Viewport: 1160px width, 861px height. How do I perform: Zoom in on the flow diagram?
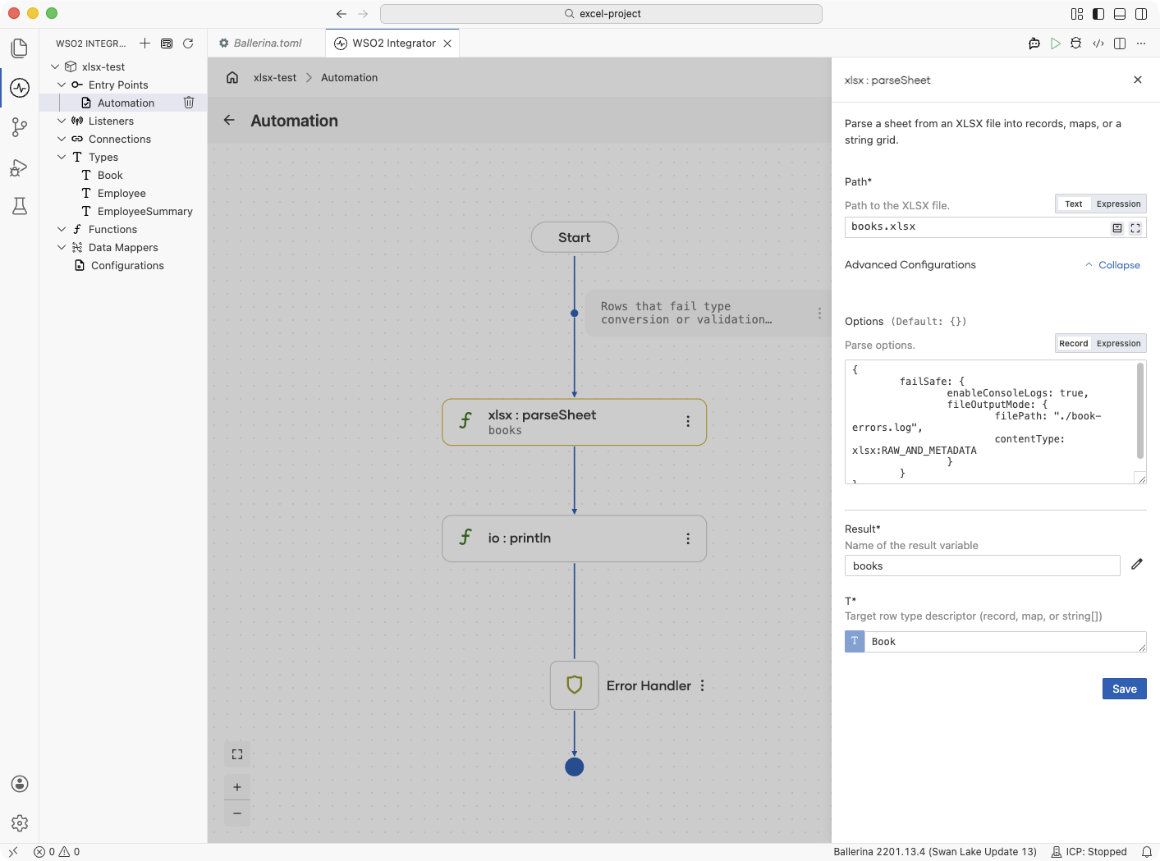(x=237, y=787)
